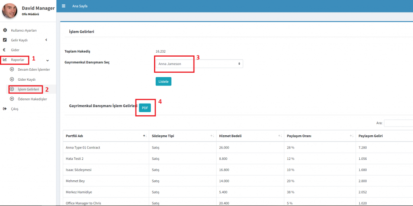The height and width of the screenshot is (206, 413).
Task: Click the gear icon beside Kullanıcı Ayarları
Action: [5, 30]
